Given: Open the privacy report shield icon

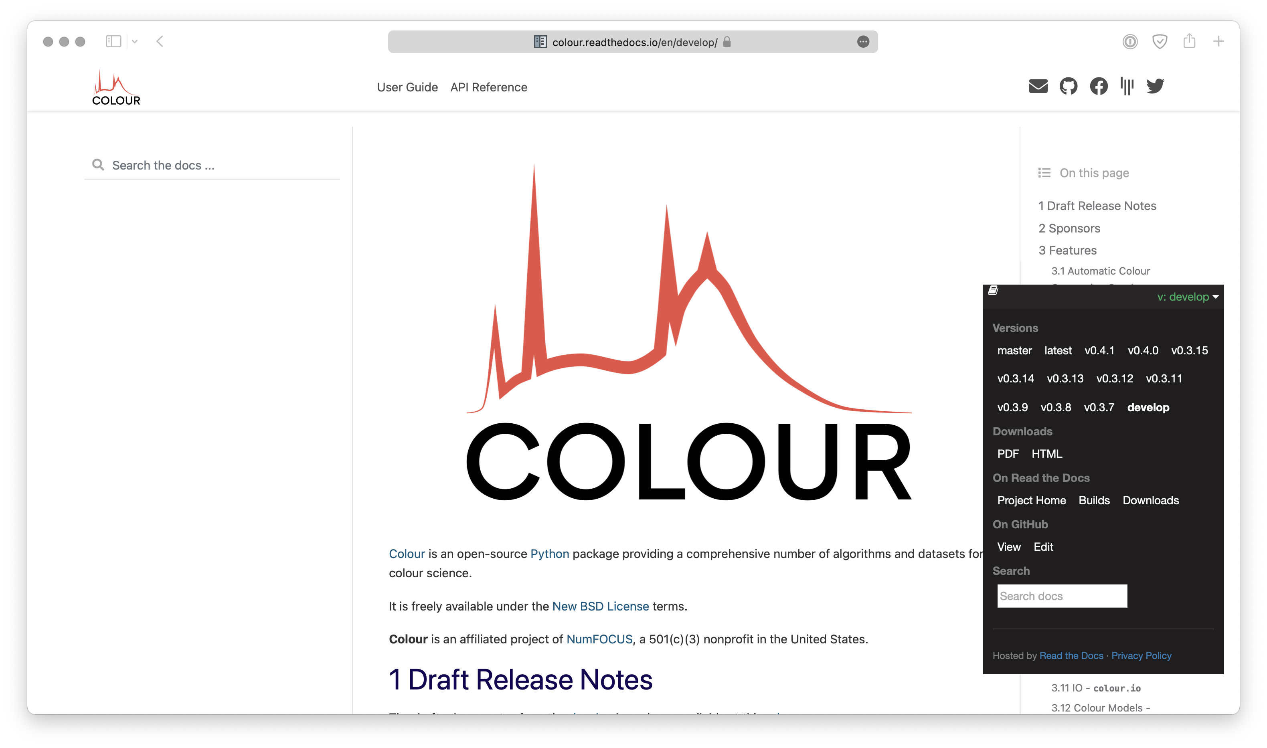Looking at the screenshot, I should tap(1160, 41).
